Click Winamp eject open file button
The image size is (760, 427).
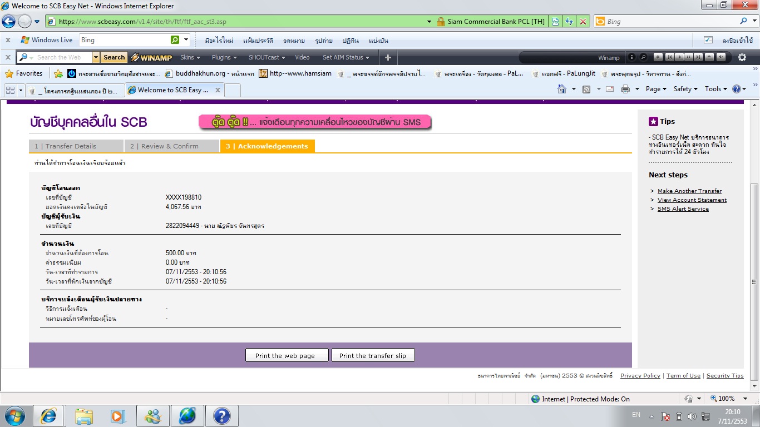(x=709, y=57)
